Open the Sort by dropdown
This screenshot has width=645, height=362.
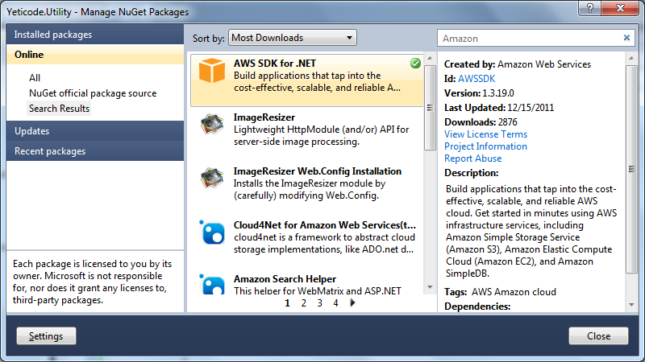tap(293, 38)
